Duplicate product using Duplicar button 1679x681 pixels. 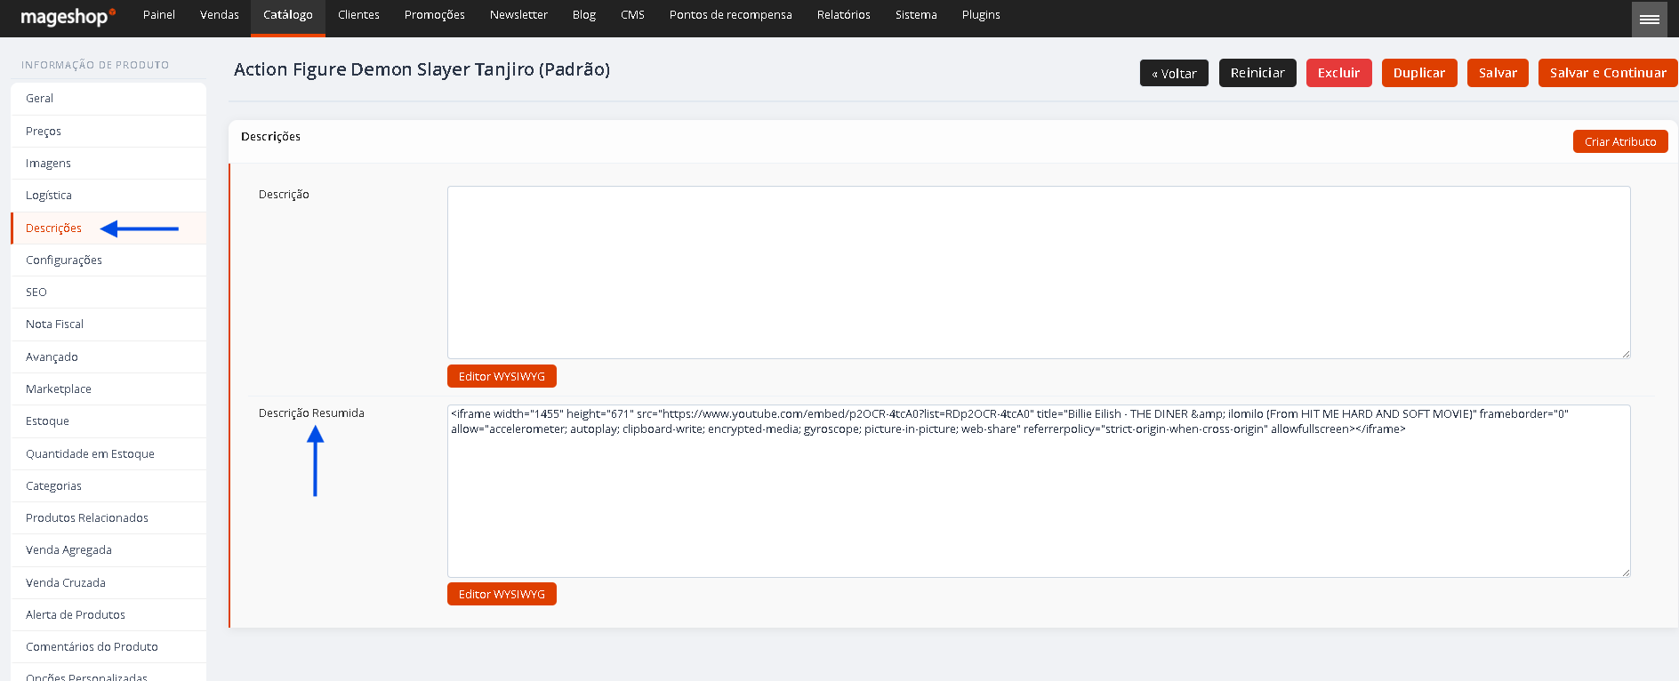(1419, 73)
